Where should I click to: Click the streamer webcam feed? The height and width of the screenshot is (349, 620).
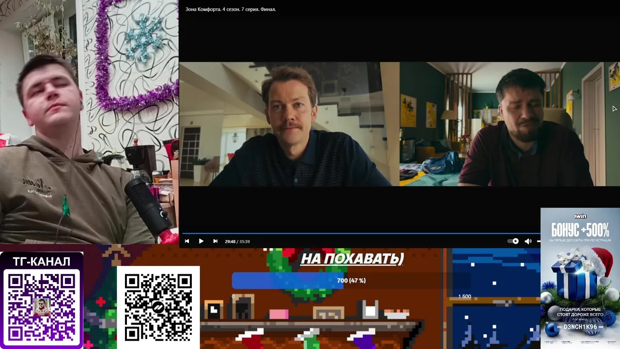pyautogui.click(x=89, y=122)
